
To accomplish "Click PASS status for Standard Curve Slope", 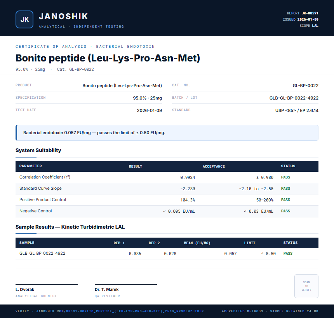I will pos(285,189).
